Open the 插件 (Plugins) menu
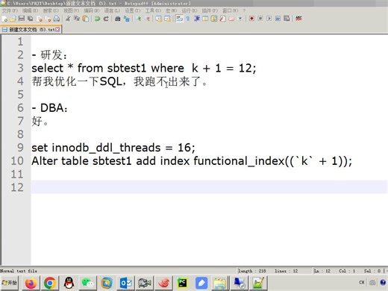The image size is (388, 291). tap(210, 10)
